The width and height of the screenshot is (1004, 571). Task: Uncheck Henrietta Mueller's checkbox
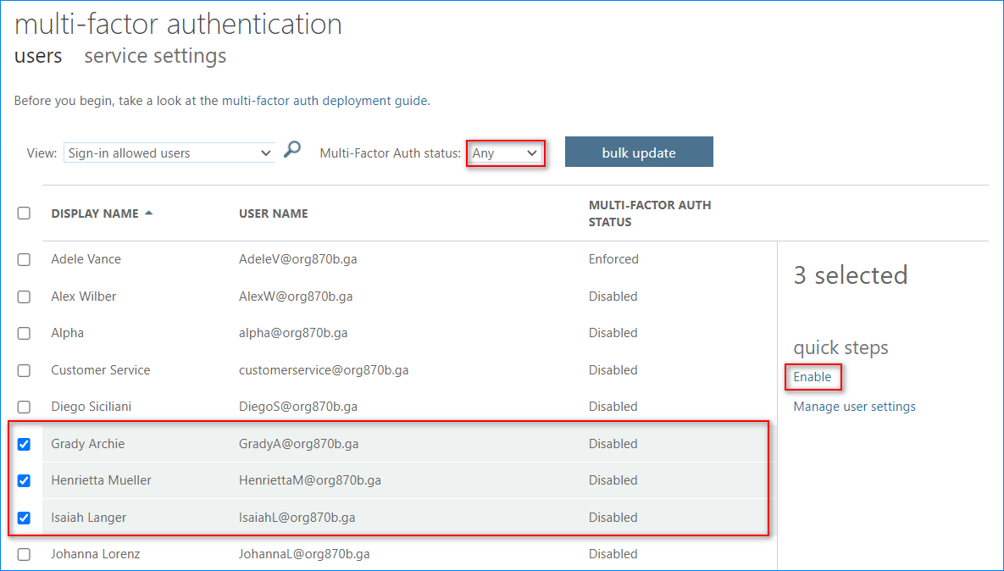click(x=24, y=480)
